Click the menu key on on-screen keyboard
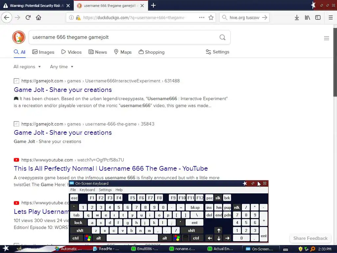This screenshot has height=253, width=337. pos(186,238)
